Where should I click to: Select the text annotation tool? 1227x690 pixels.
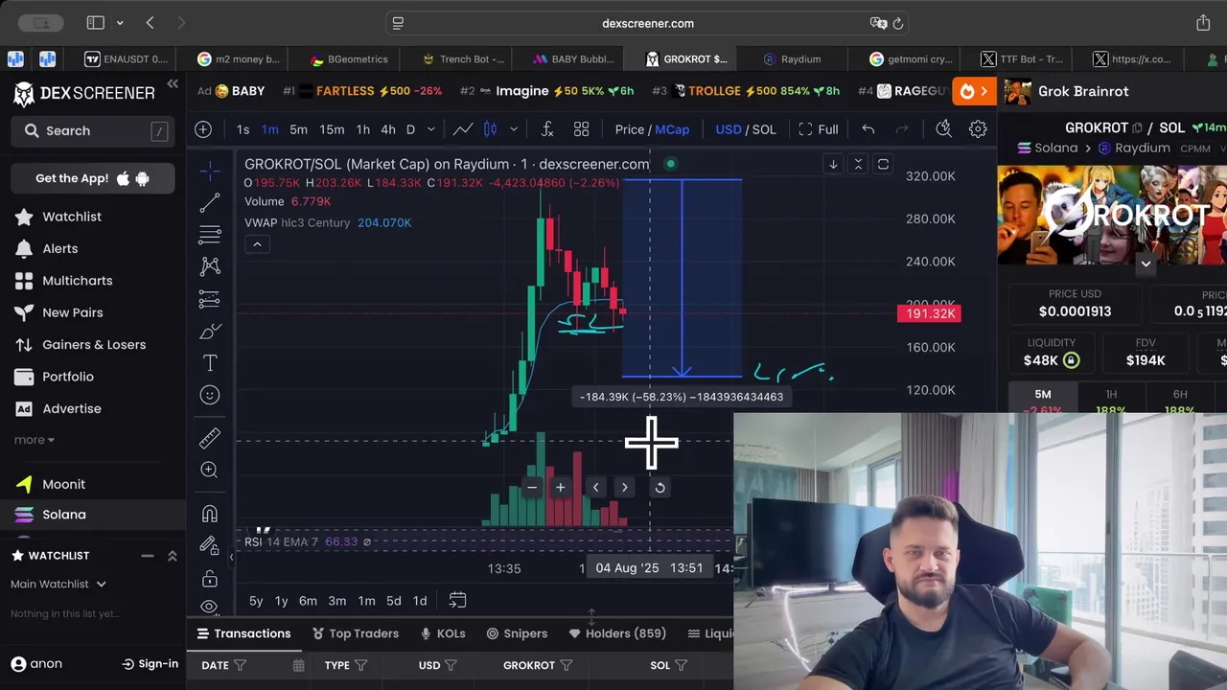tap(210, 363)
